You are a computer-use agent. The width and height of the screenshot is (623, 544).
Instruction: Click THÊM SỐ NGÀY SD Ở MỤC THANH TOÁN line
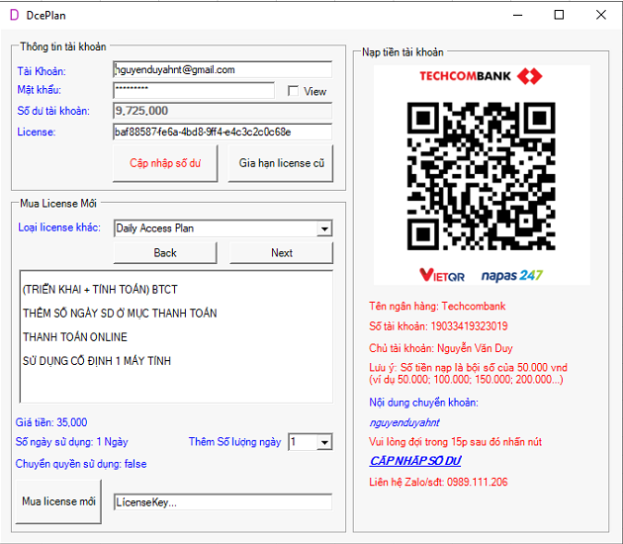click(120, 314)
